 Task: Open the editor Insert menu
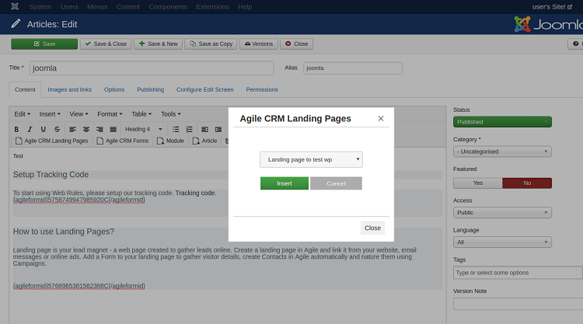click(x=50, y=114)
